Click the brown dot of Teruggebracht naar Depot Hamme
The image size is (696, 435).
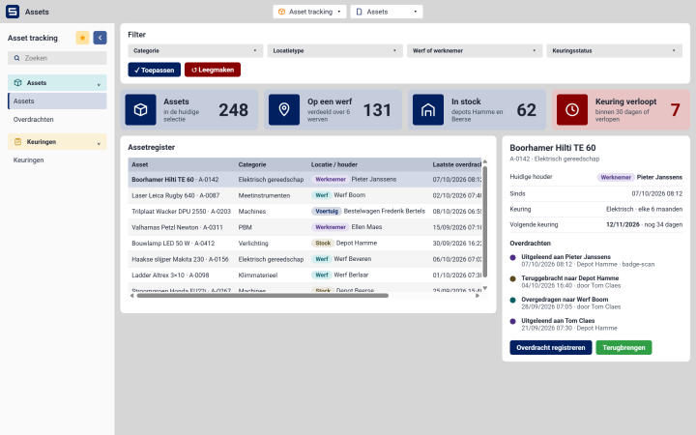[x=512, y=278]
